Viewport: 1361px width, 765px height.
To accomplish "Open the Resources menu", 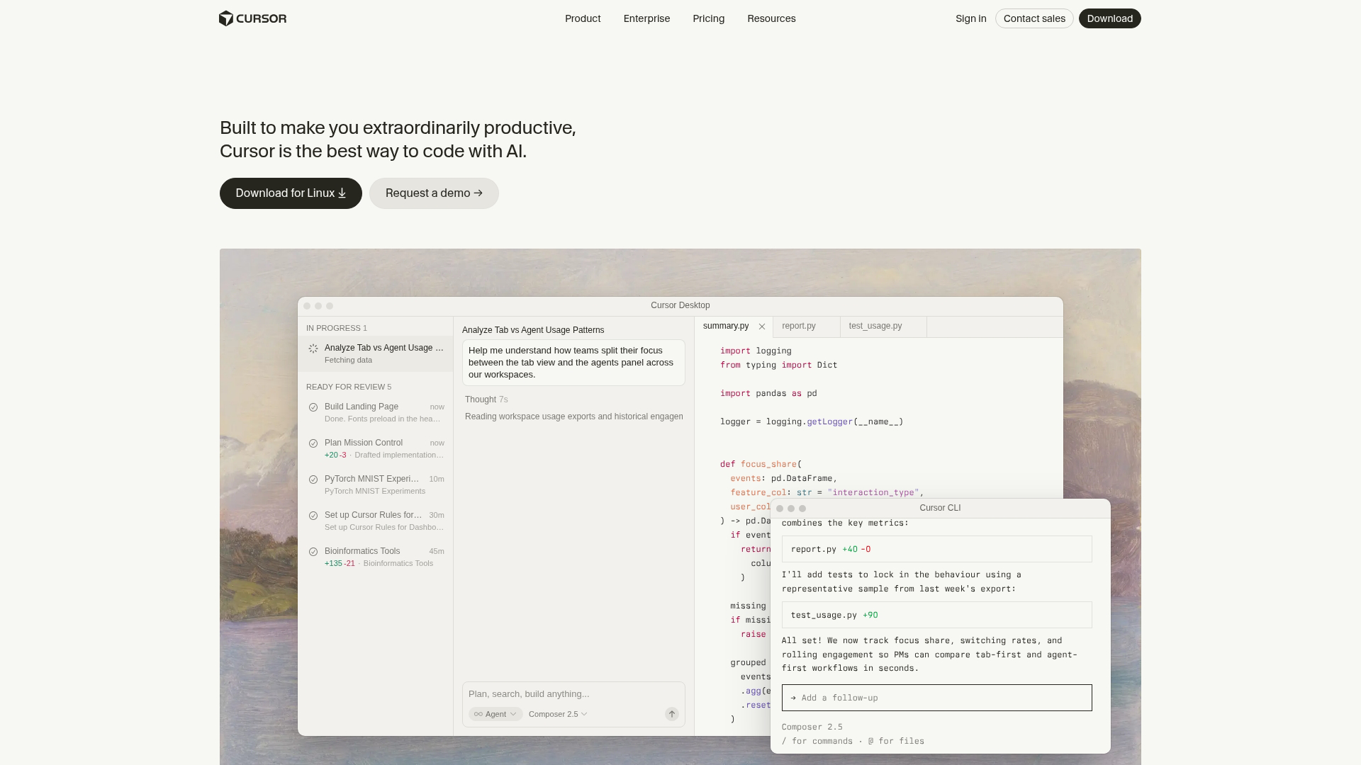I will pos(771,18).
